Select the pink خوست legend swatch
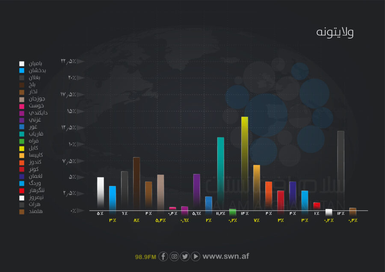This screenshot has width=385, height=272. [x=22, y=106]
